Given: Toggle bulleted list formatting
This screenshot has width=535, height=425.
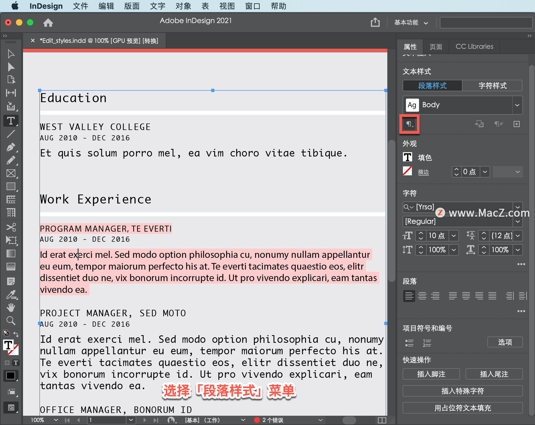Looking at the screenshot, I should pos(409,343).
